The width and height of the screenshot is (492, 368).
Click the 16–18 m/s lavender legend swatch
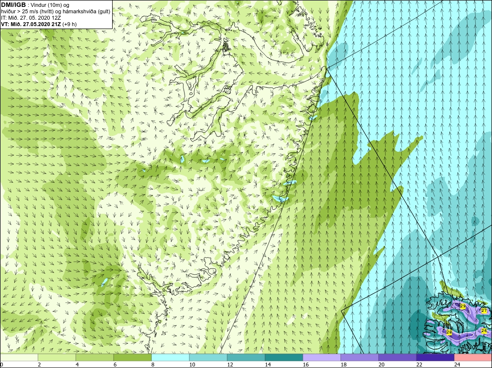322,357
